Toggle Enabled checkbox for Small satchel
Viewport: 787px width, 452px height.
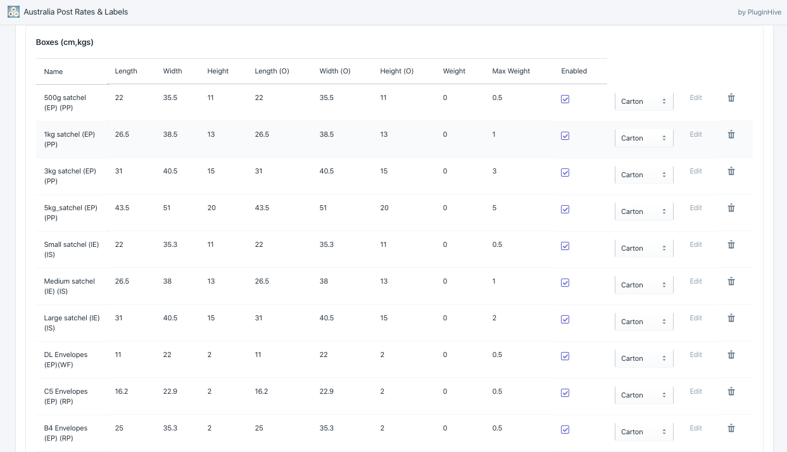click(x=565, y=246)
